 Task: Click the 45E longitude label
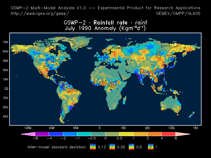point(124,128)
